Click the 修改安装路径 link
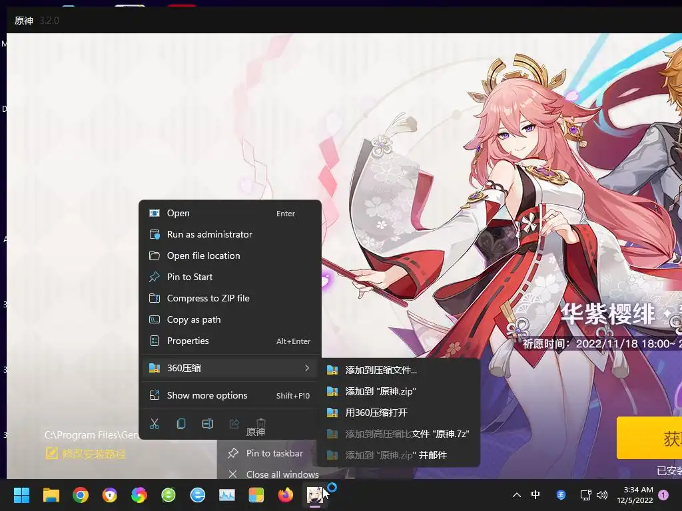This screenshot has height=511, width=682. 85,454
